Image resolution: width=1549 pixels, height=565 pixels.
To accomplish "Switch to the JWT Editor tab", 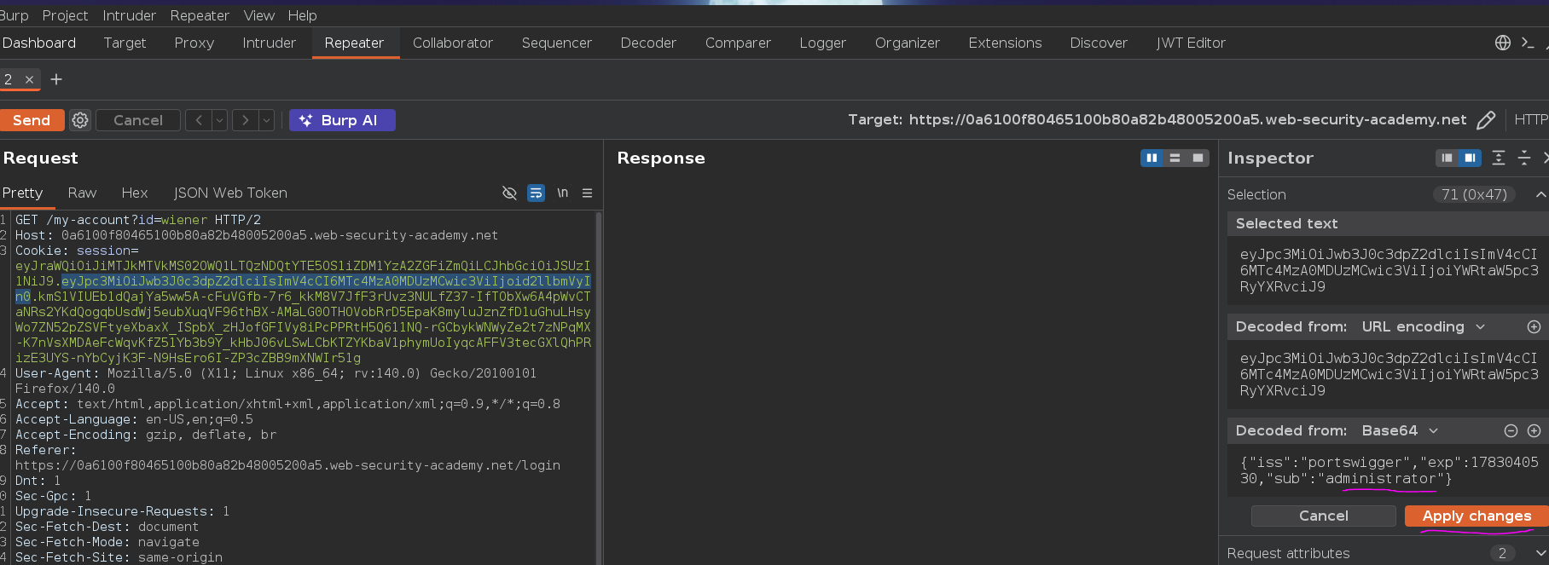I will (1191, 43).
